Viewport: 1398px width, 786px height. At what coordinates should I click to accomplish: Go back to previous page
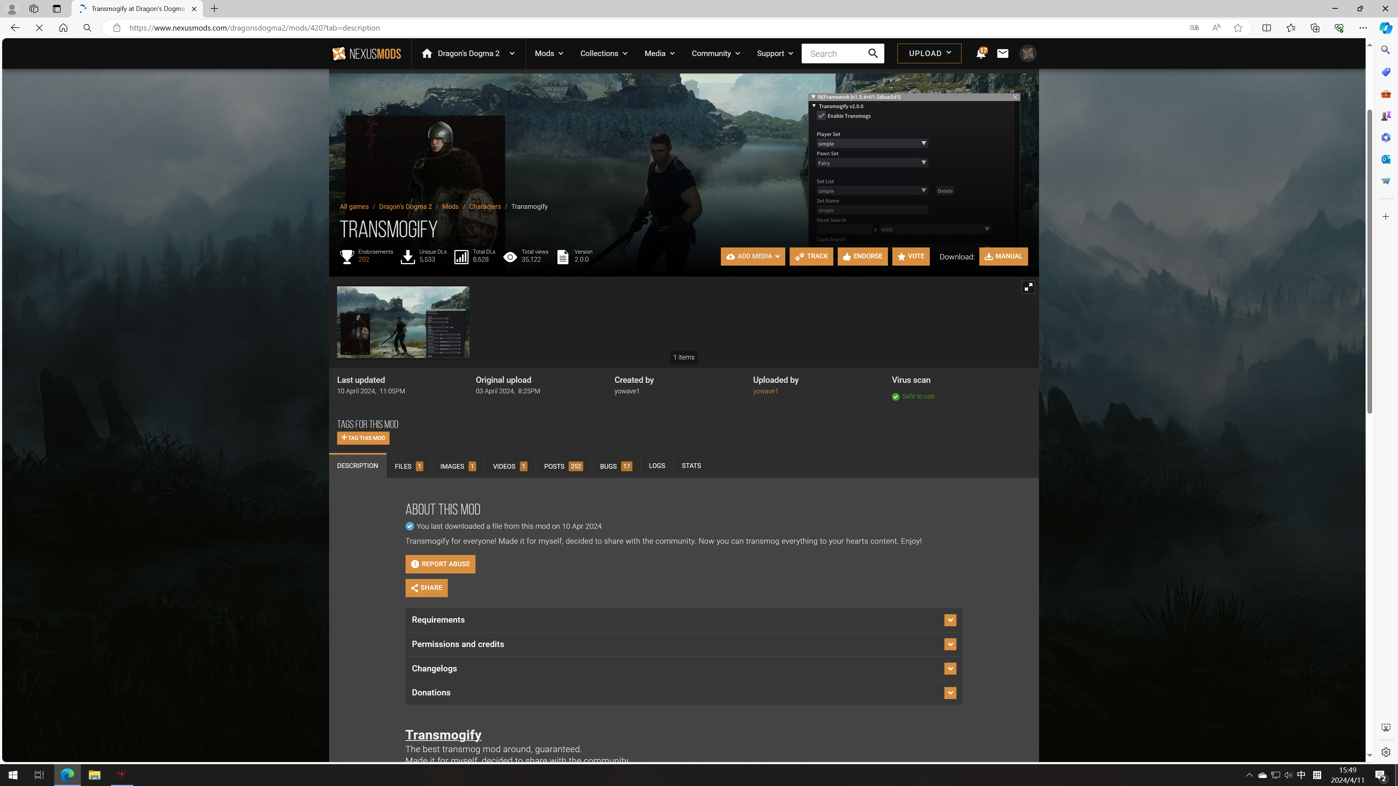coord(15,28)
